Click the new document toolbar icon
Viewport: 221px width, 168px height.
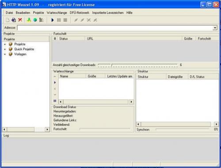click(x=8, y=20)
